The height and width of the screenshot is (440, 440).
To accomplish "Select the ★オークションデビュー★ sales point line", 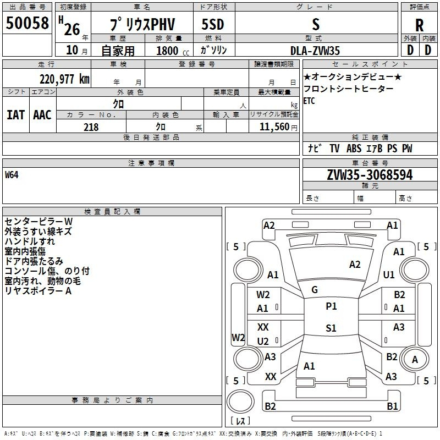I will [353, 76].
